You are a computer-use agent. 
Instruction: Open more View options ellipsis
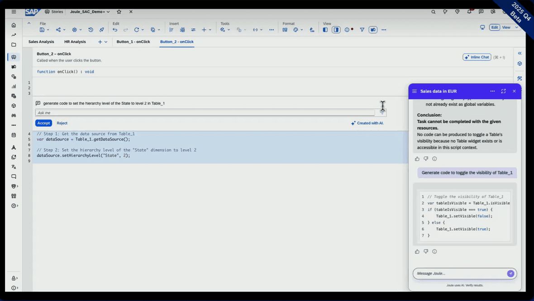click(384, 30)
